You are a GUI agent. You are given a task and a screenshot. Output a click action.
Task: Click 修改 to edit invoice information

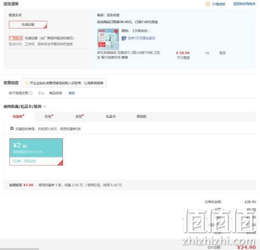pos(72,93)
